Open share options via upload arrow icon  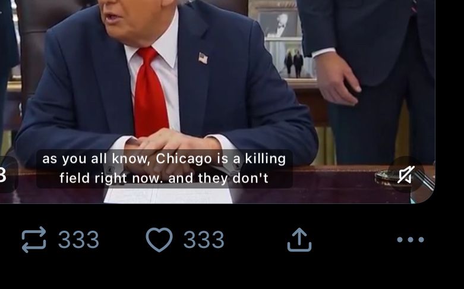(x=299, y=240)
